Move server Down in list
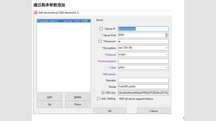The height and width of the screenshot is (121, 216). click(78, 104)
